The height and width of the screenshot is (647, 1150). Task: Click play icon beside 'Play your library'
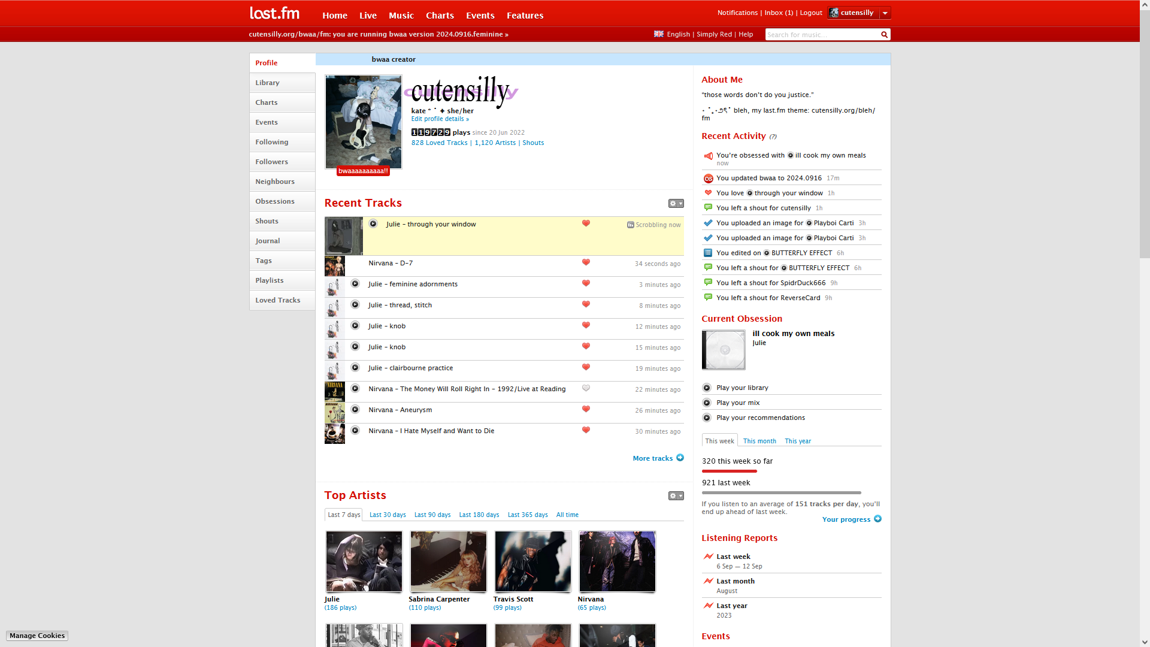point(707,388)
